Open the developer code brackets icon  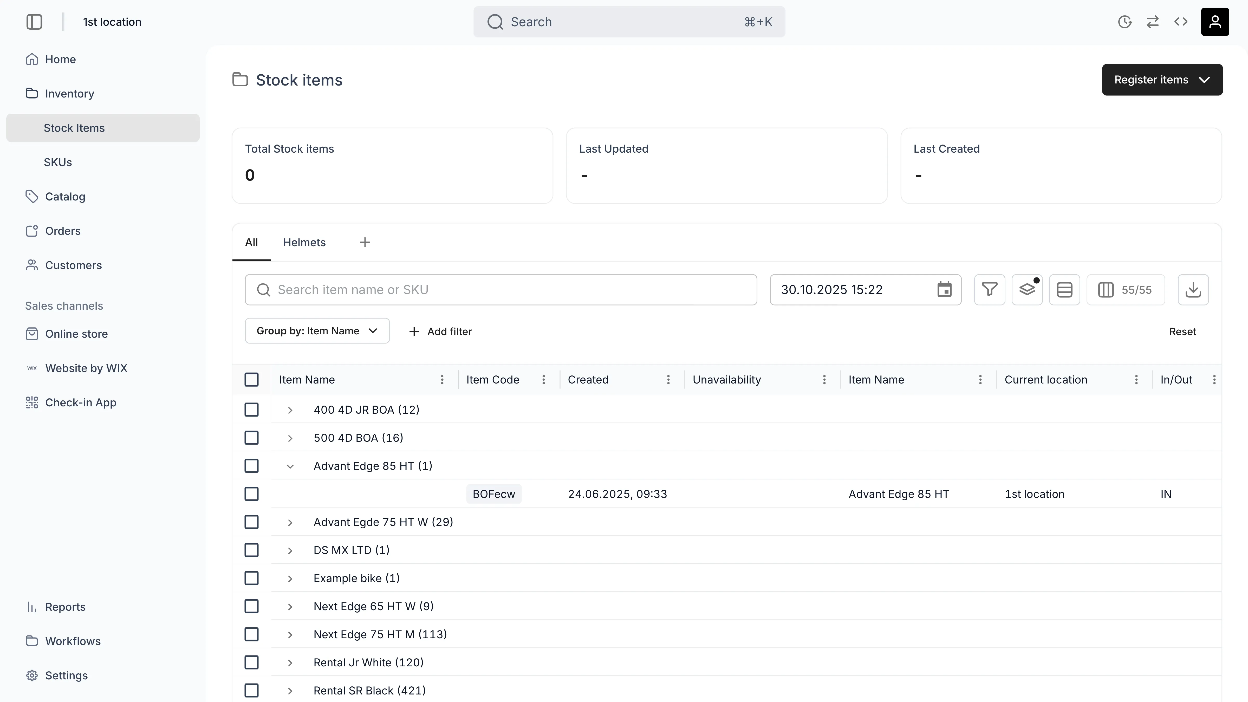pyautogui.click(x=1181, y=22)
